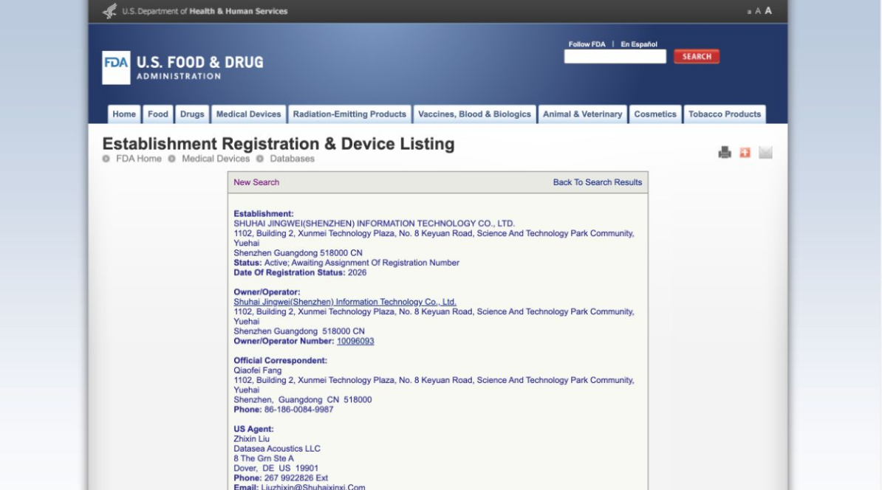Click the Establishment Registration & Device Listing heading
The width and height of the screenshot is (882, 490).
pyautogui.click(x=278, y=144)
